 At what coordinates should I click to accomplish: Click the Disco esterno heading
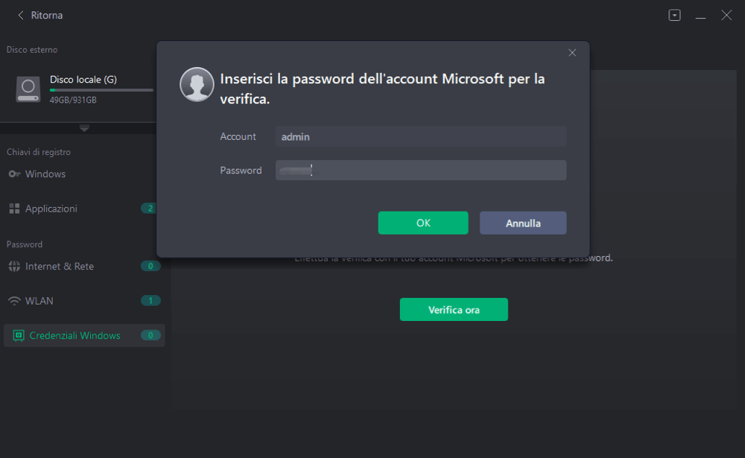click(32, 49)
